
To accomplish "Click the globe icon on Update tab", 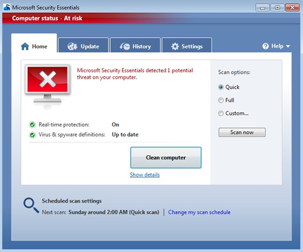I will (x=72, y=46).
